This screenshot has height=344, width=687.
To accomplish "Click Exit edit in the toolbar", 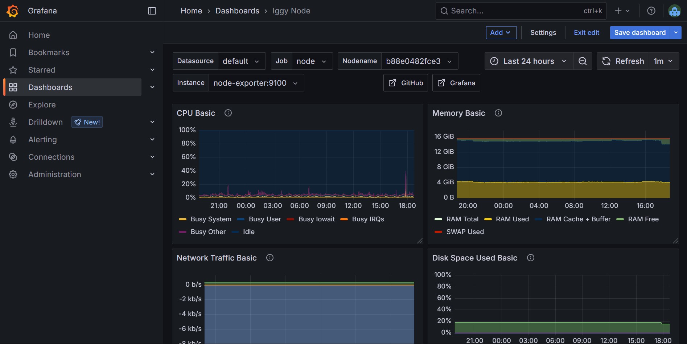I will (586, 32).
